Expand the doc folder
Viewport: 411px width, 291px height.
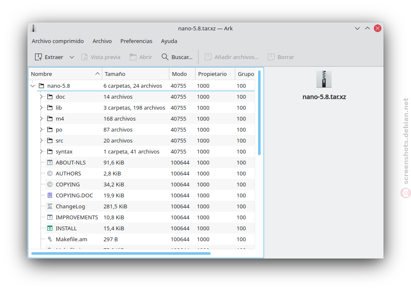pyautogui.click(x=41, y=97)
